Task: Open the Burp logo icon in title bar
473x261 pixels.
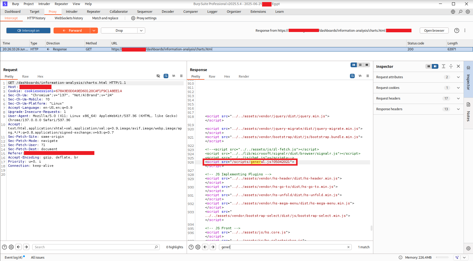Action: click(x=5, y=4)
